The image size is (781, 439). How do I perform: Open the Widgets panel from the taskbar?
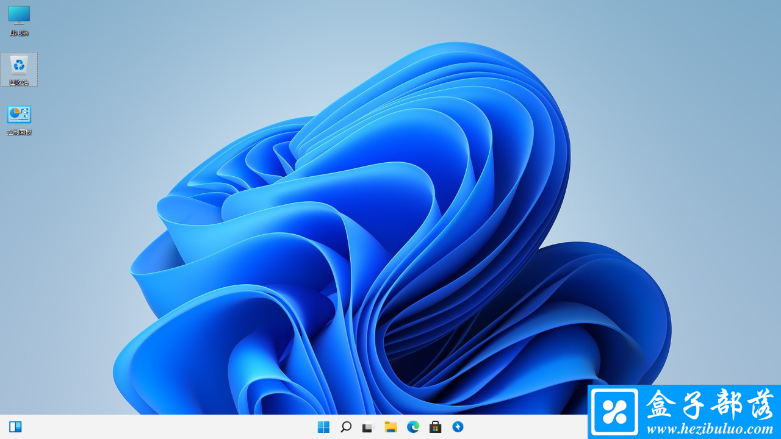click(x=15, y=427)
